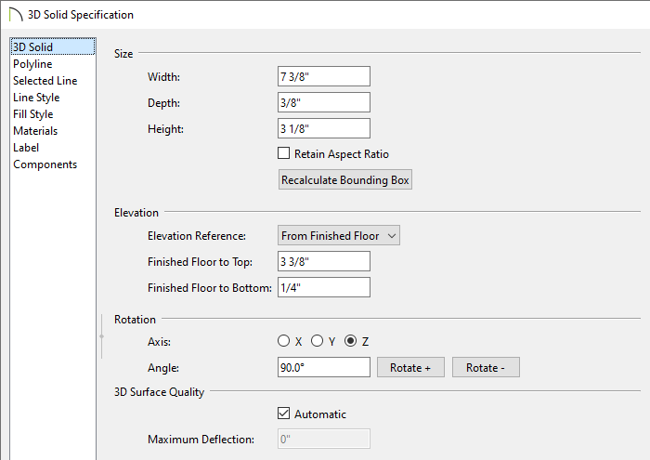Click the Rotate + button
Image resolution: width=650 pixels, height=460 pixels.
[x=410, y=367]
